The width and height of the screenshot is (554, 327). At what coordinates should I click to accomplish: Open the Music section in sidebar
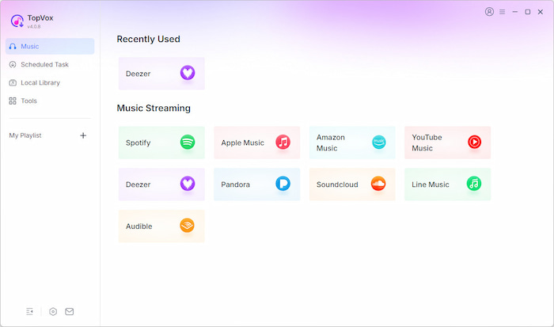[x=50, y=46]
